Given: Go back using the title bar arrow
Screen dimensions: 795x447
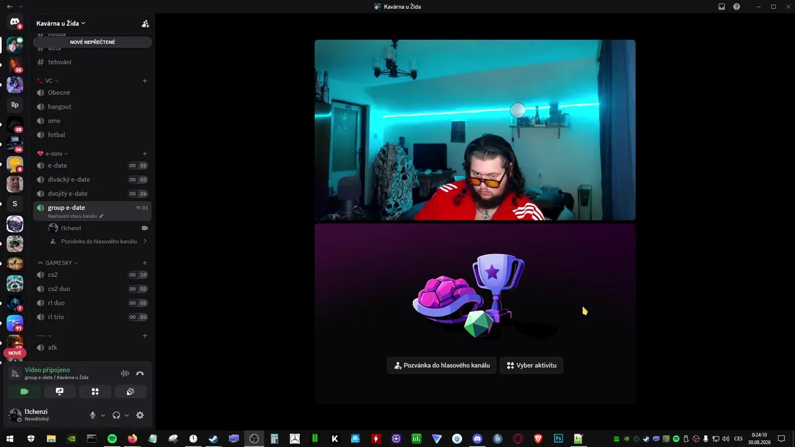Looking at the screenshot, I should tap(9, 7).
